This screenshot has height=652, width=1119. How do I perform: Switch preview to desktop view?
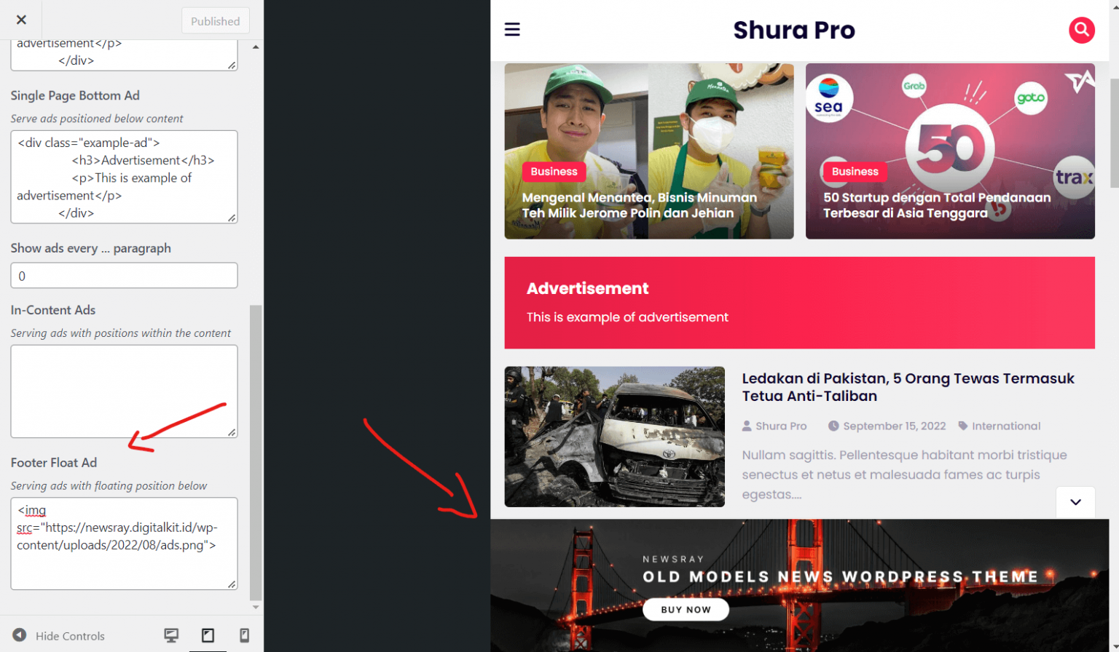(171, 635)
